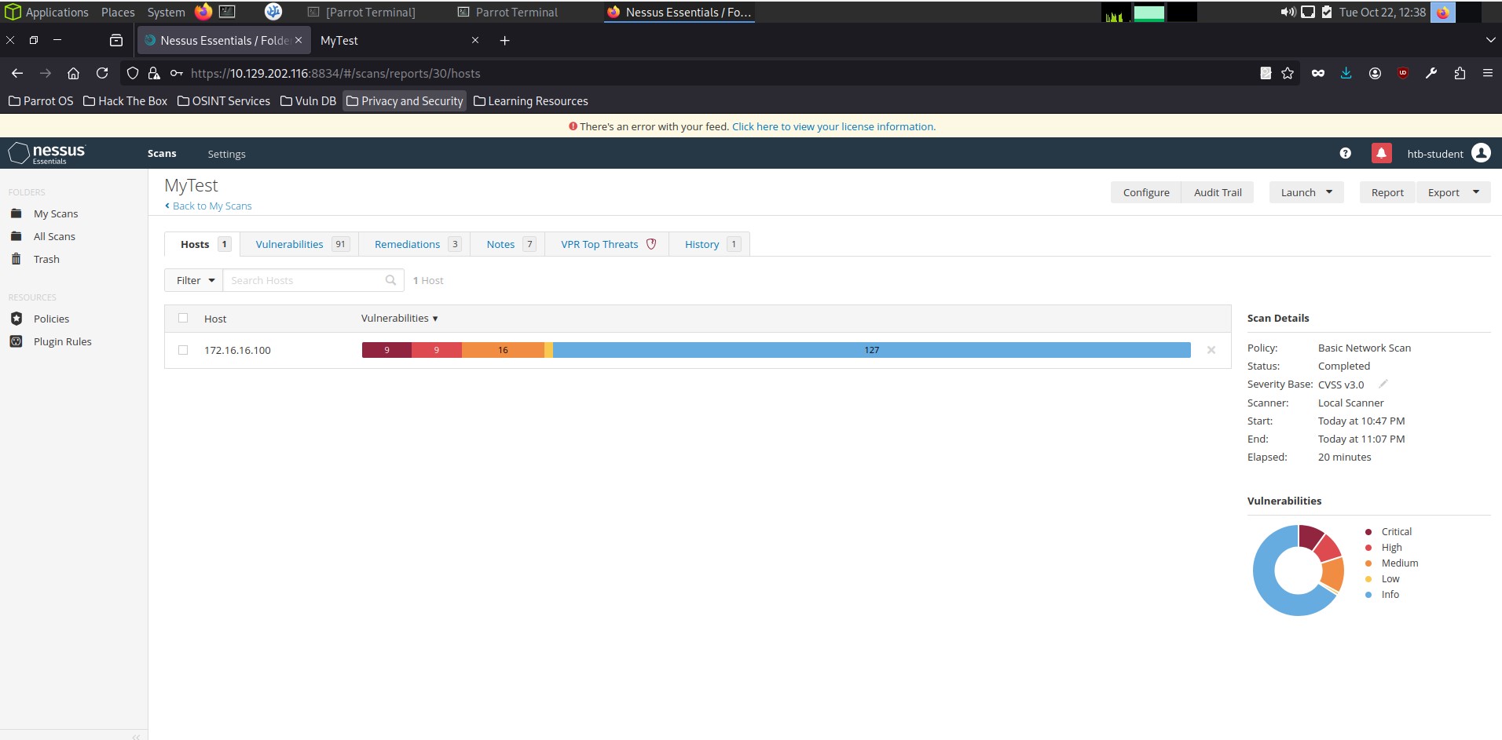
Task: Follow the Back to My Scans link
Action: point(208,206)
